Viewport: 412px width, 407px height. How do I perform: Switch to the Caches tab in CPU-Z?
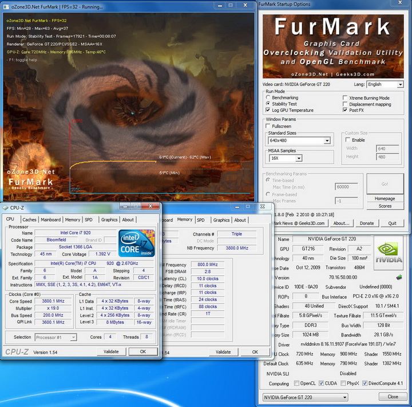tap(29, 220)
